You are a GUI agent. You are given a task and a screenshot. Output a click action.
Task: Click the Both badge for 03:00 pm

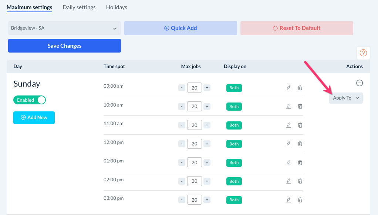[234, 200]
